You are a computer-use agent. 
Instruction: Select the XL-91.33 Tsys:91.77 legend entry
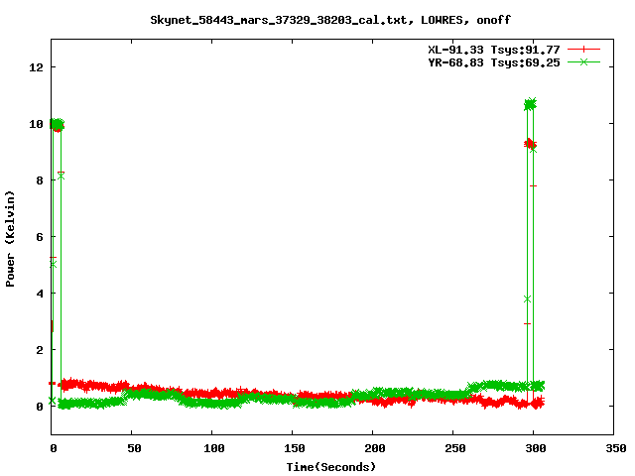494,50
